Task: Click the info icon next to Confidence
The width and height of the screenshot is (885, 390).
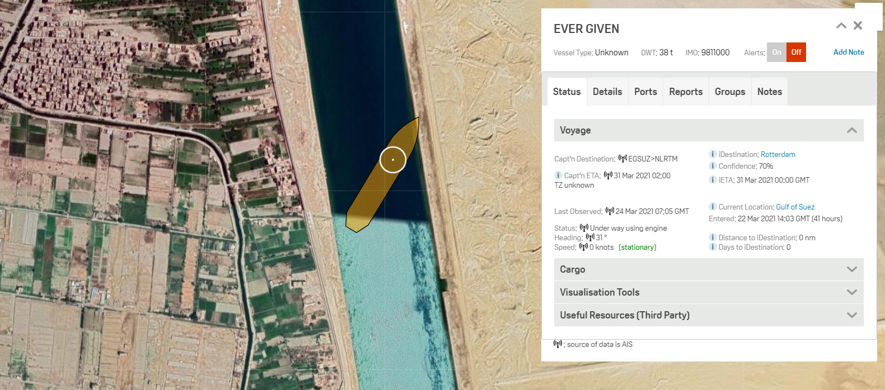Action: (713, 166)
